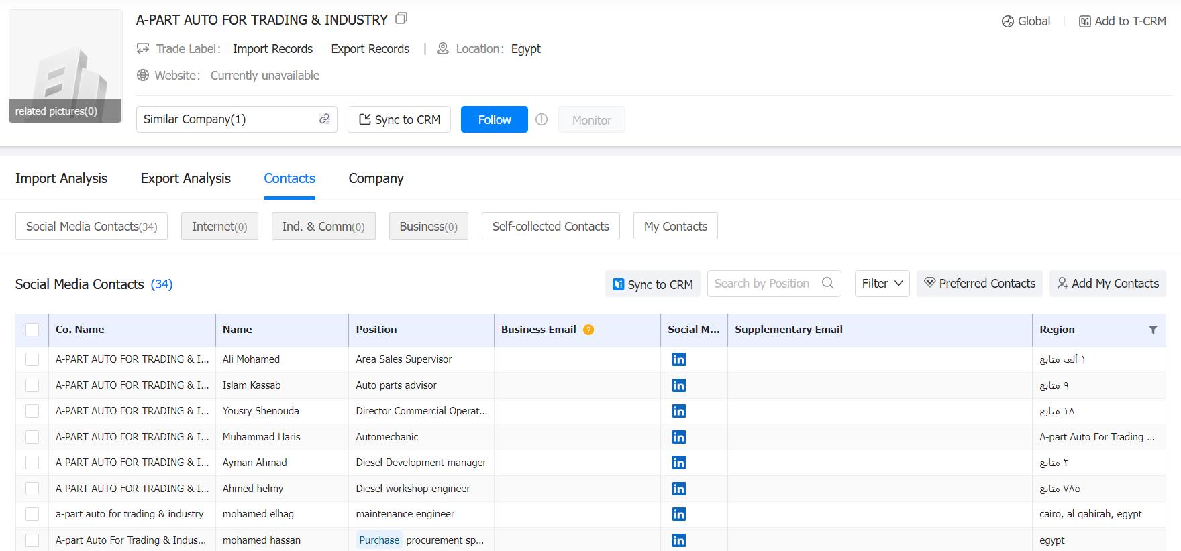The image size is (1181, 551).
Task: Copy company name icon next to title
Action: tap(401, 18)
